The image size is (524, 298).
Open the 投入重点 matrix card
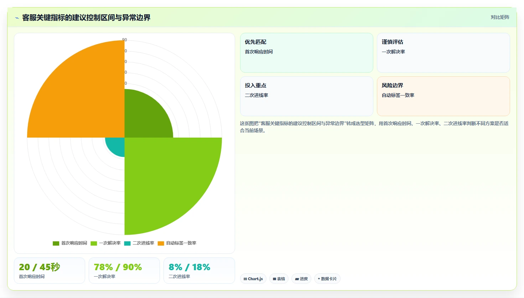pos(306,96)
